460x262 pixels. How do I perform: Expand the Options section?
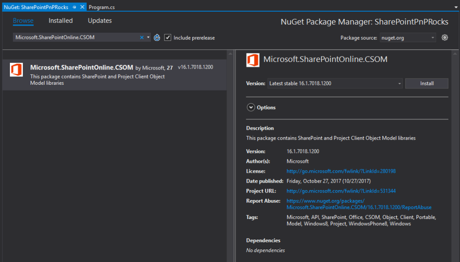[x=251, y=107]
